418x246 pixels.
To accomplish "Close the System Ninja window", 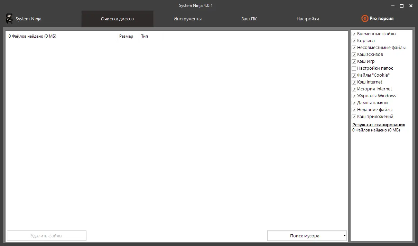I will [411, 6].
